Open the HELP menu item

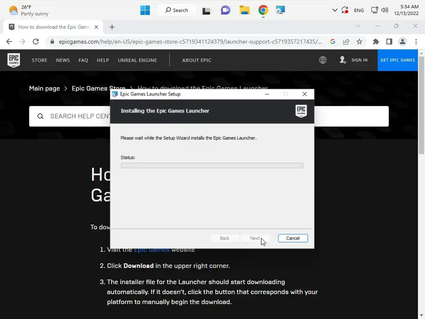tap(103, 60)
